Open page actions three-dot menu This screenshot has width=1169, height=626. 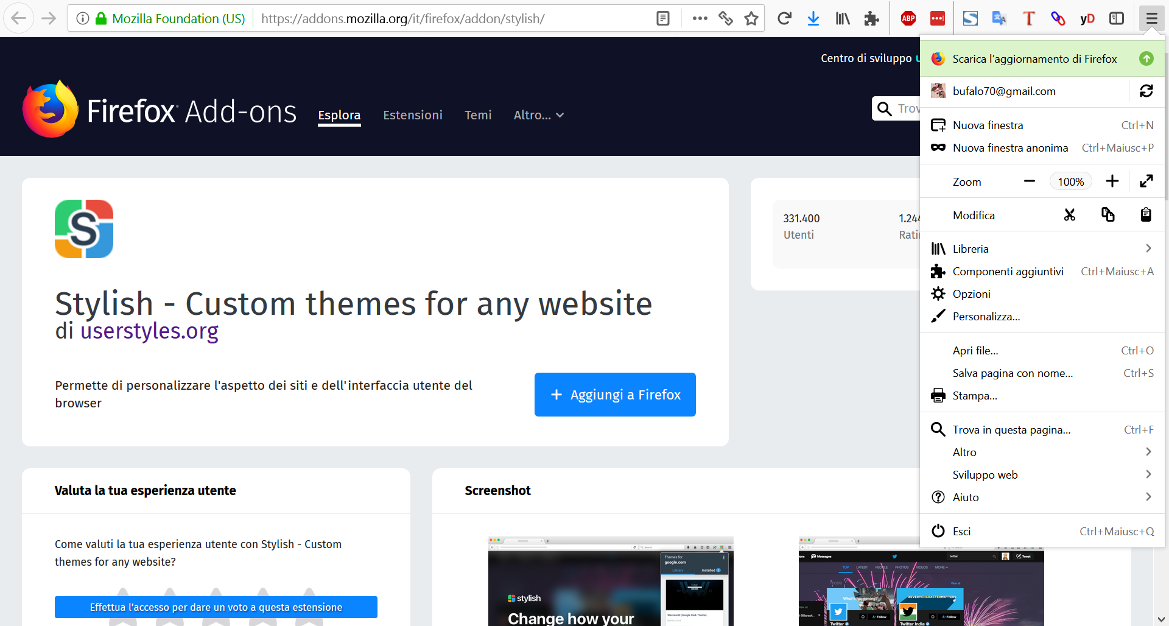coord(700,18)
